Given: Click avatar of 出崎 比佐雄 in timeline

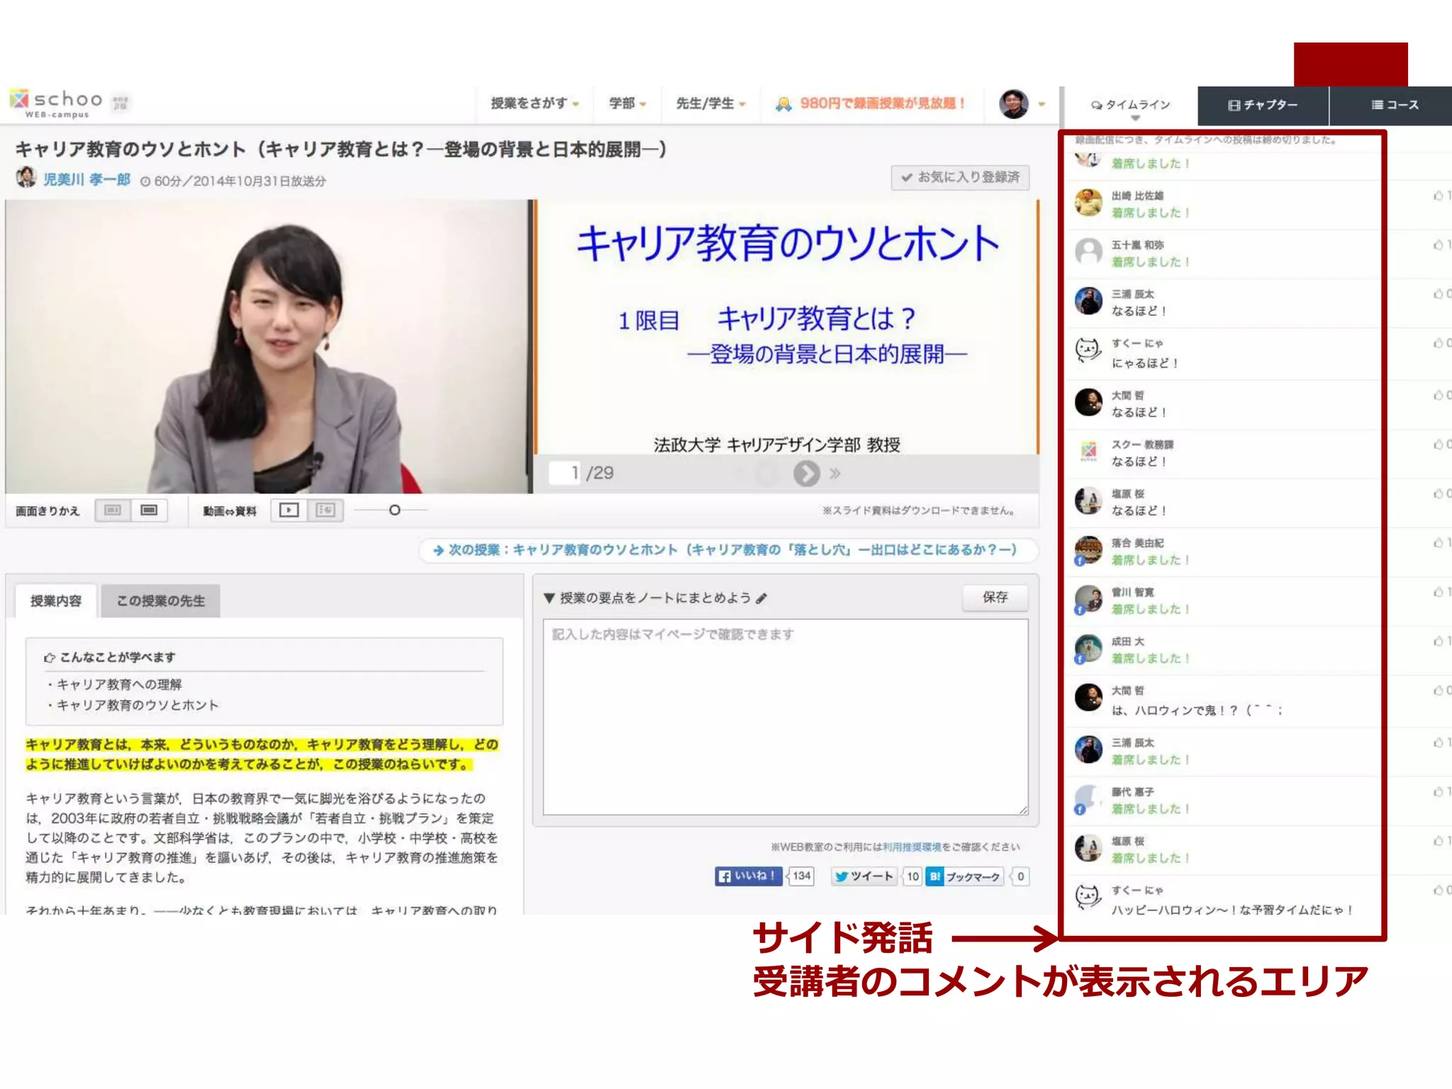Looking at the screenshot, I should [x=1088, y=203].
